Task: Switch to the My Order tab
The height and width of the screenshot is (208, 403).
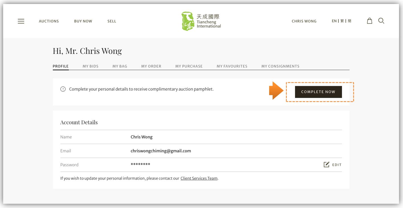Action: click(151, 66)
